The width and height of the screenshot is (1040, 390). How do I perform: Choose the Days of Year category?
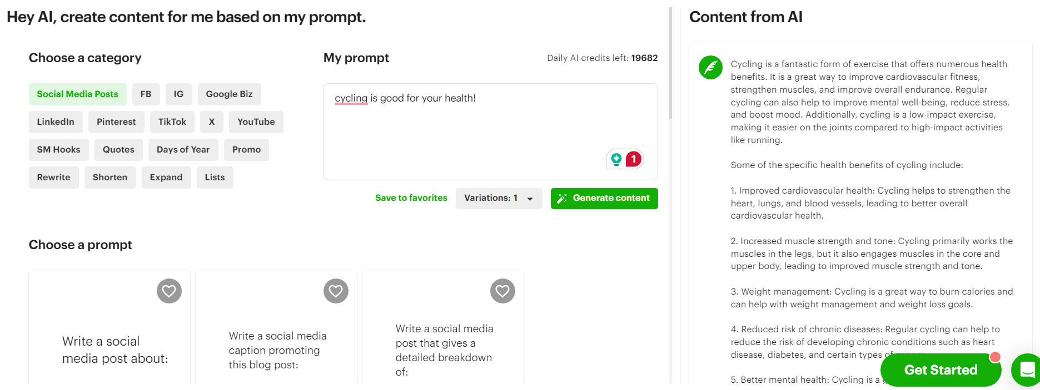point(183,149)
